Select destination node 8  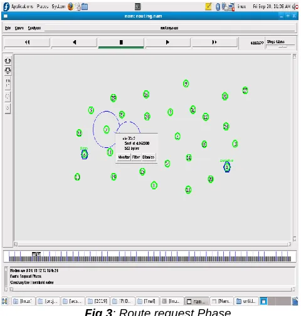[x=227, y=167]
